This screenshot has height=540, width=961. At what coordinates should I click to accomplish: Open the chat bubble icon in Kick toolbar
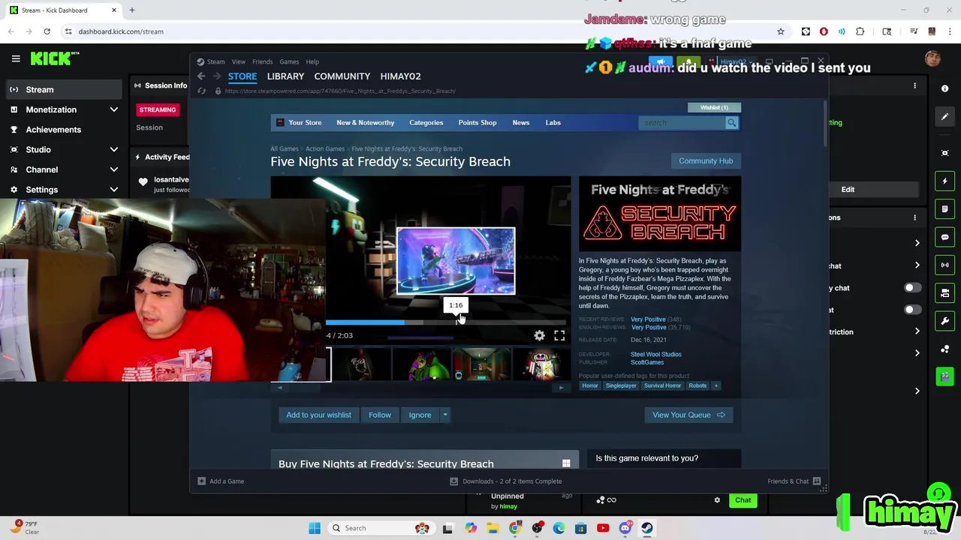[945, 237]
